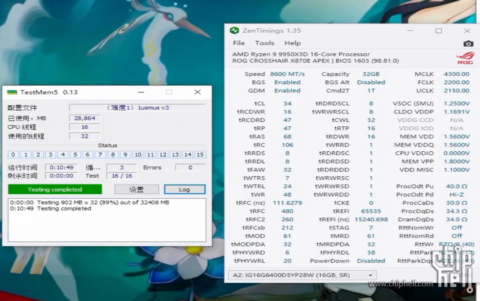Click status thread box 15
This screenshot has height=301, width=480.
click(x=200, y=155)
